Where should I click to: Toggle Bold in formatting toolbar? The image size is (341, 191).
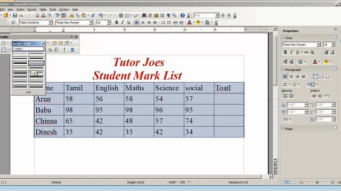pyautogui.click(x=117, y=22)
